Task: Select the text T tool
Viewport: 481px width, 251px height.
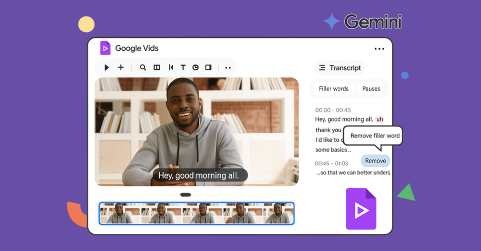Action: tap(183, 68)
